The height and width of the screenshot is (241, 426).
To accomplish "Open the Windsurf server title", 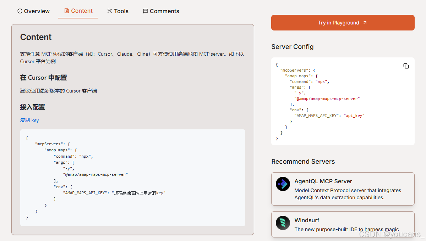I will (x=307, y=220).
